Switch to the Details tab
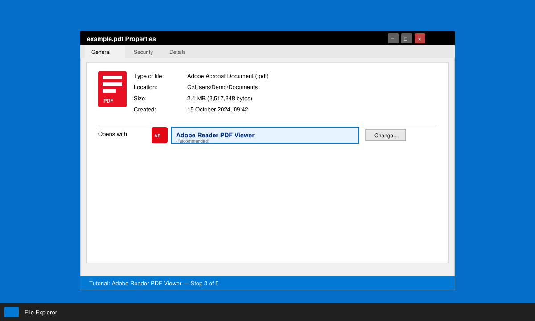The image size is (535, 321). tap(177, 52)
